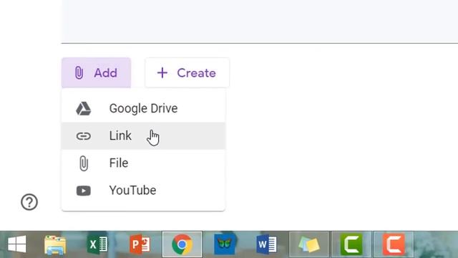
Task: Open File Explorer from the taskbar
Action: point(55,244)
